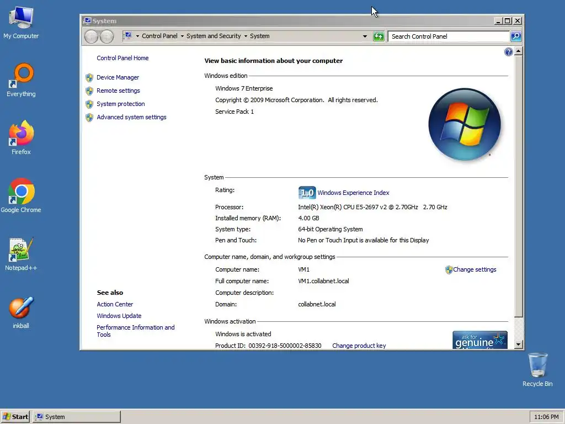This screenshot has height=424, width=565.
Task: Click the Service Pack 1 text
Action: click(234, 112)
